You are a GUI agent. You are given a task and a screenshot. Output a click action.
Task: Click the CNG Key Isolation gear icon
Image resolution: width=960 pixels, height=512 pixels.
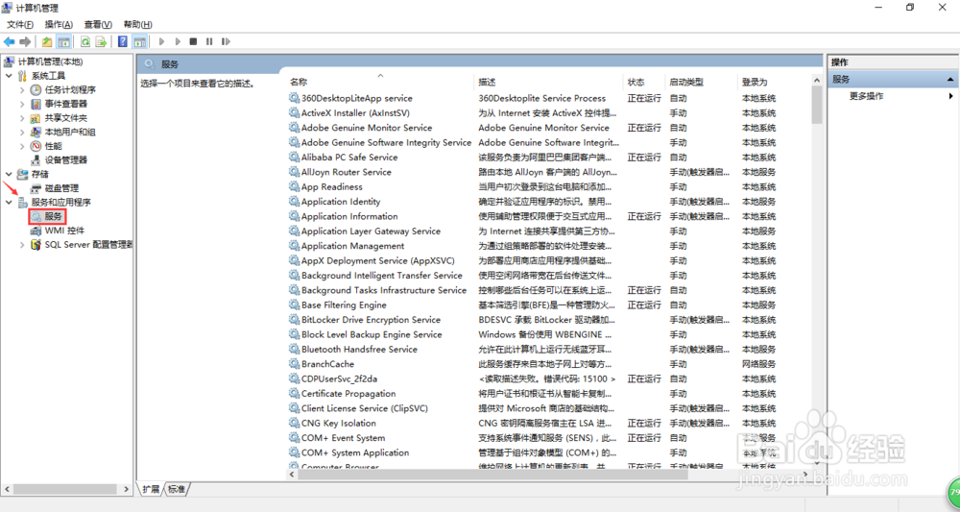coord(294,424)
